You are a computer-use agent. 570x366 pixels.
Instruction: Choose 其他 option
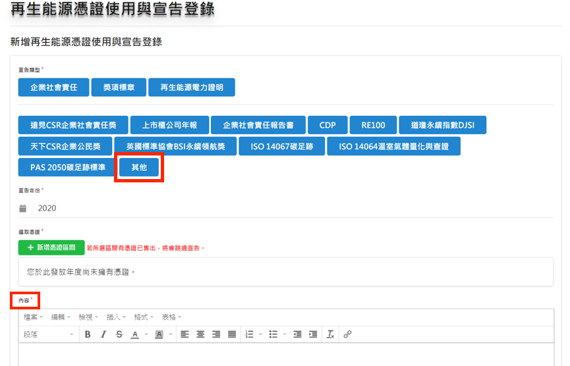139,167
